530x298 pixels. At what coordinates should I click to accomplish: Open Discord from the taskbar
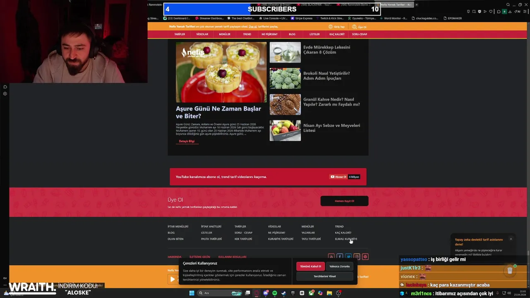click(266, 293)
